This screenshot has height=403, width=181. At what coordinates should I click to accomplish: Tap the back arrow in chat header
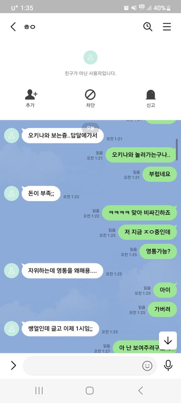(x=13, y=27)
